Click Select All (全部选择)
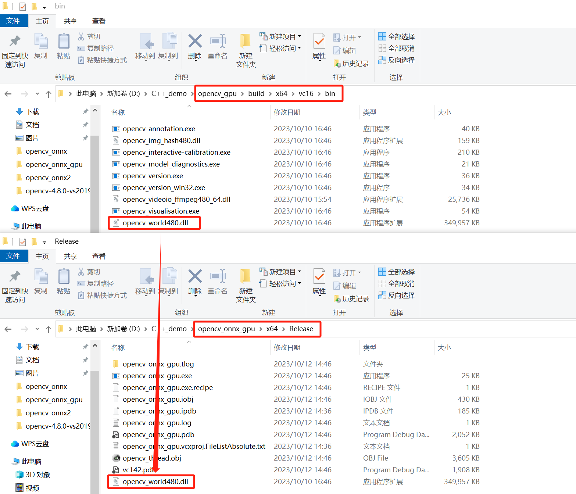Image resolution: width=576 pixels, height=494 pixels. [396, 36]
